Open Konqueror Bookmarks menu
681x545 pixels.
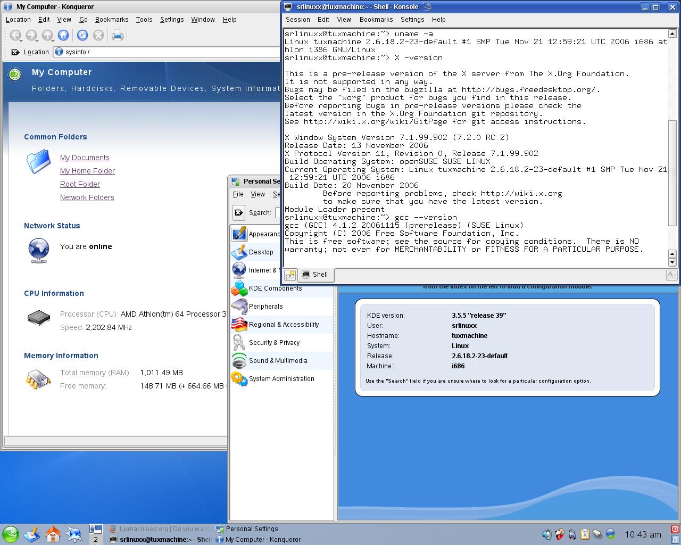click(112, 20)
